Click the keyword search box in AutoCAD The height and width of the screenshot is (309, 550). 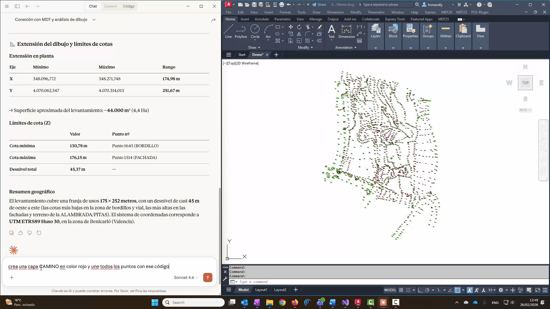click(388, 5)
